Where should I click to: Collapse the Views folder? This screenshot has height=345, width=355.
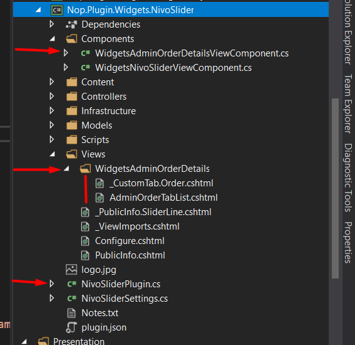point(53,154)
